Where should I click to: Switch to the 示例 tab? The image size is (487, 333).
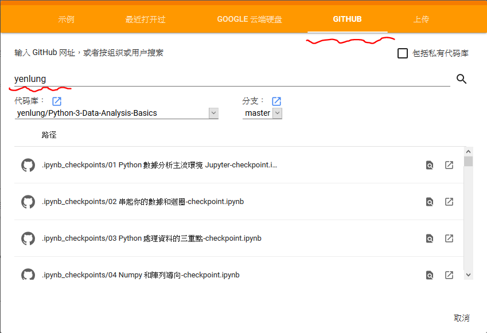tap(66, 19)
